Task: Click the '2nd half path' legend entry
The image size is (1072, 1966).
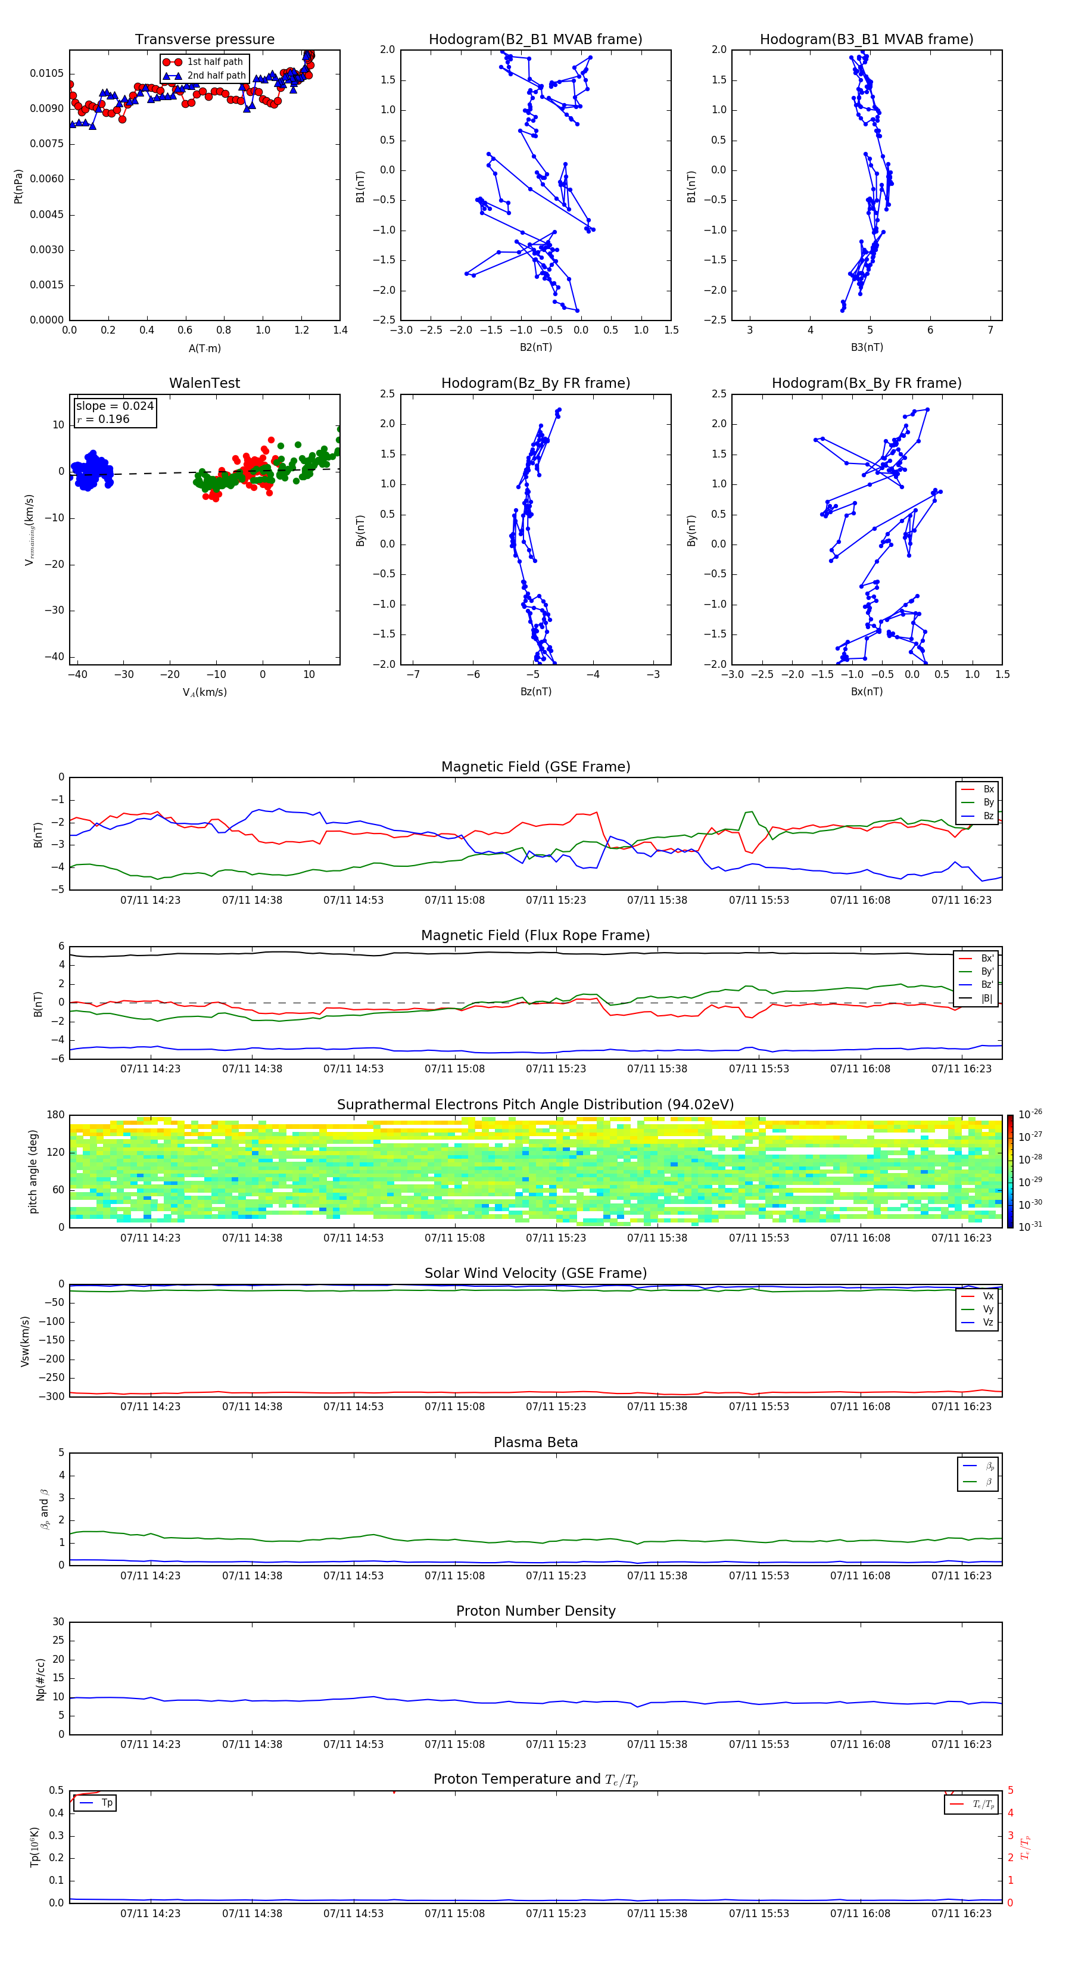Action: (x=204, y=76)
